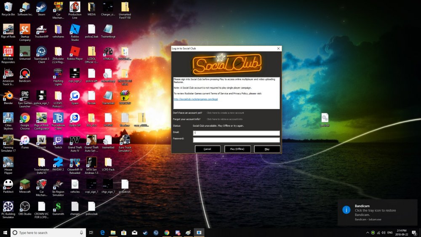Launch Roblox Player desktop shortcut

coord(75,53)
